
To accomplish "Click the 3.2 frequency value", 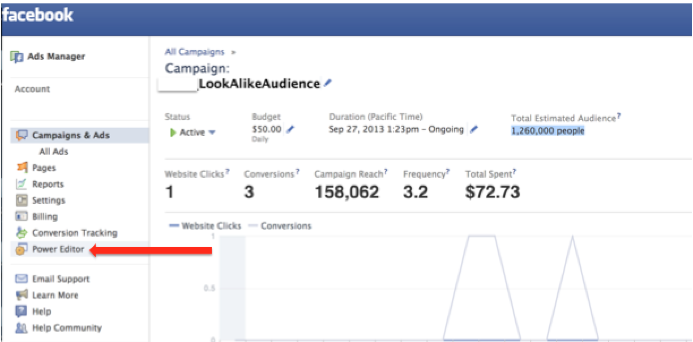I will coord(415,193).
